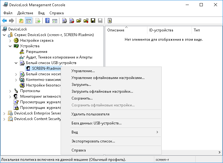The width and height of the screenshot is (223, 163).
Task: Click the DeviceLock Enterprise Server icon
Action: coord(10,113)
